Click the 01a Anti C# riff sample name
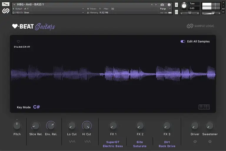Viewport: 226px width, 151px height. click(x=22, y=47)
